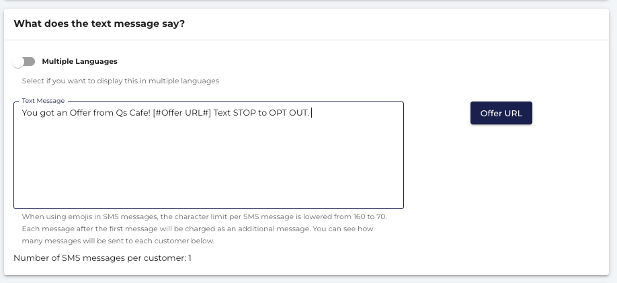The image size is (617, 283).
Task: Click the "OPT OUT." text in message
Action: point(289,113)
